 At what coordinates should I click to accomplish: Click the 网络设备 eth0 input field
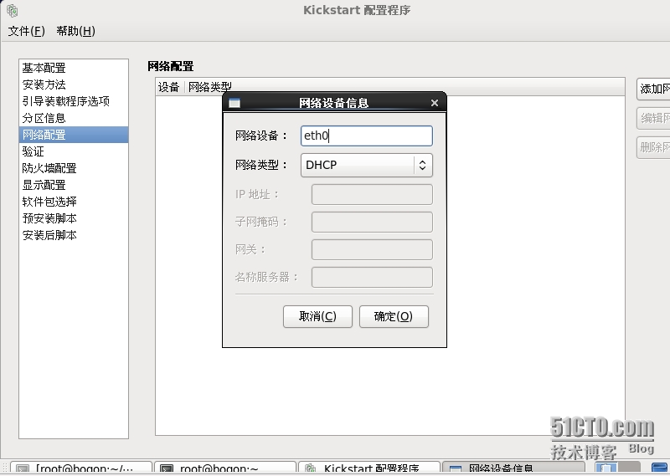pos(367,136)
